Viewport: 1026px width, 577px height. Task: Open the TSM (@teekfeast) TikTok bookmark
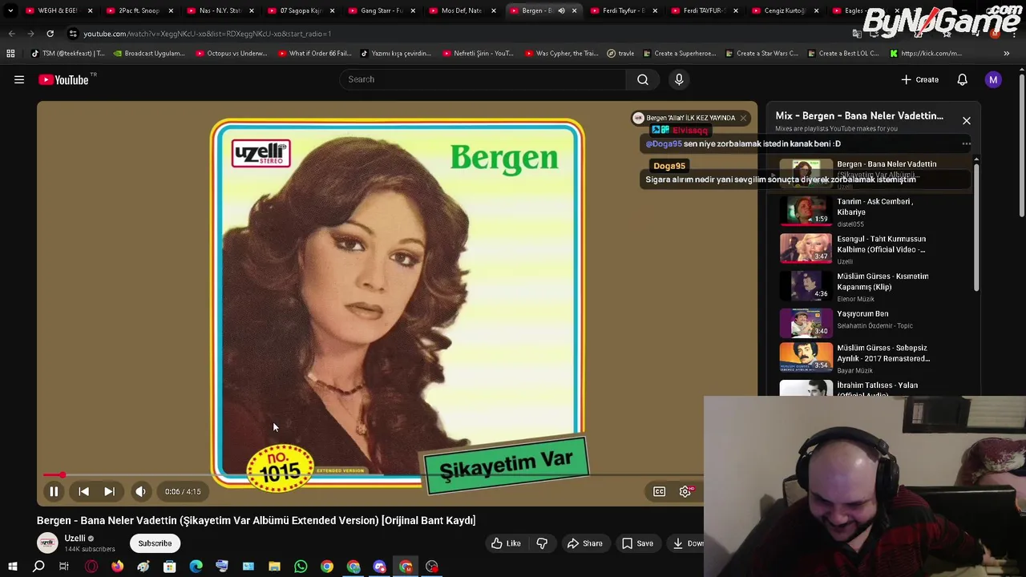click(67, 54)
